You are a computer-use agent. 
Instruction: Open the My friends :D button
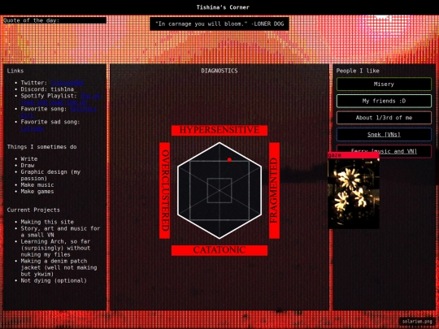(384, 101)
